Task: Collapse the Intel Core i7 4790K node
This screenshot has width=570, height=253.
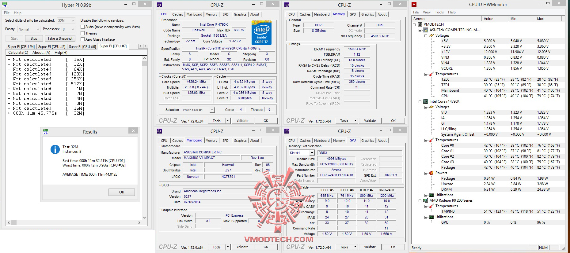Action: coord(420,101)
